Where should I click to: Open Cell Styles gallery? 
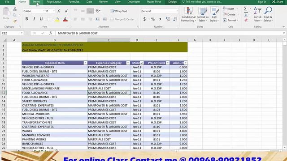pos(214,14)
